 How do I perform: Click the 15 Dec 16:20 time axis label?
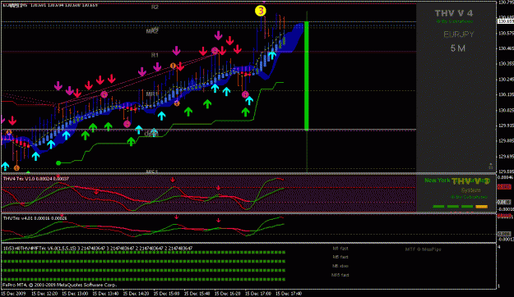pyautogui.click(x=228, y=294)
